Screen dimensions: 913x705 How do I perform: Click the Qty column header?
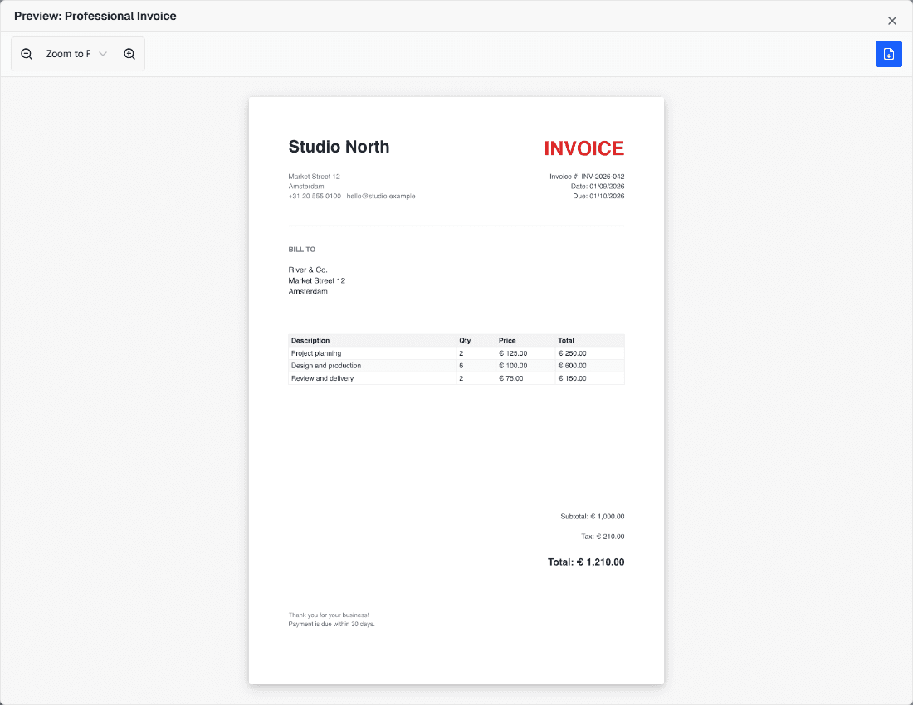[x=476, y=340]
